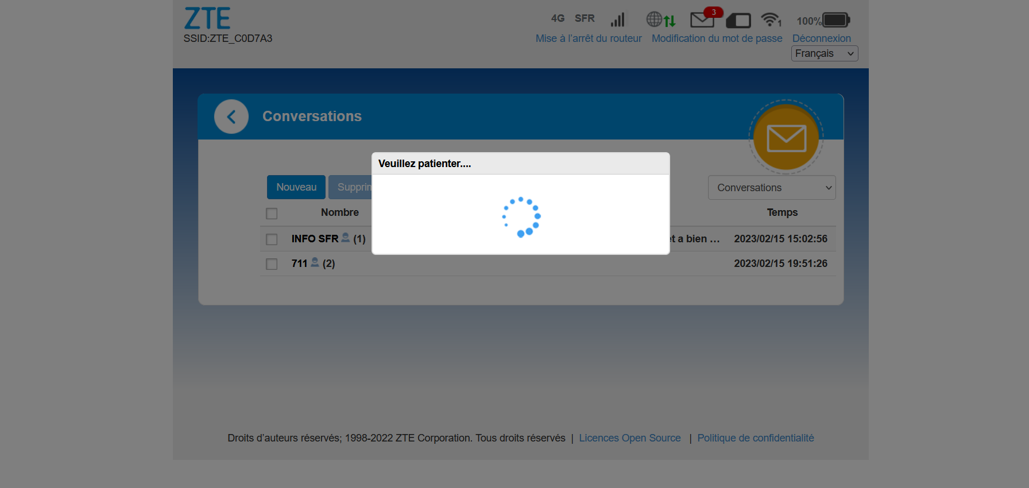Open Licences Open Source link
Viewport: 1029px width, 488px height.
[x=630, y=438]
